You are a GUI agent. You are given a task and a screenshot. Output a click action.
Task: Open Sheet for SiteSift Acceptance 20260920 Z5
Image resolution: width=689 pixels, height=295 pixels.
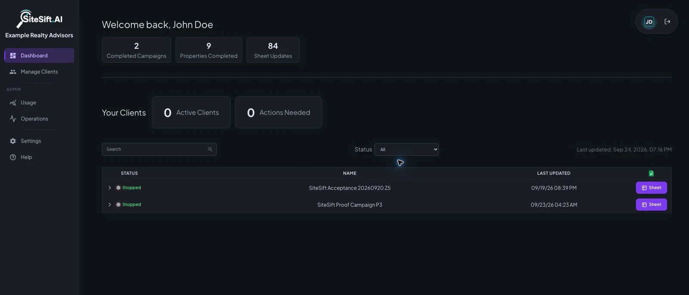(651, 188)
